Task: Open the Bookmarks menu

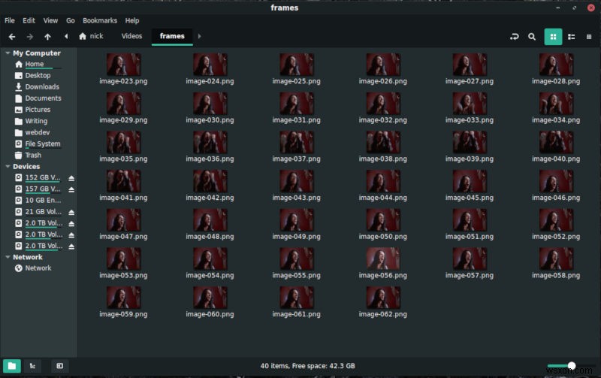Action: (100, 21)
